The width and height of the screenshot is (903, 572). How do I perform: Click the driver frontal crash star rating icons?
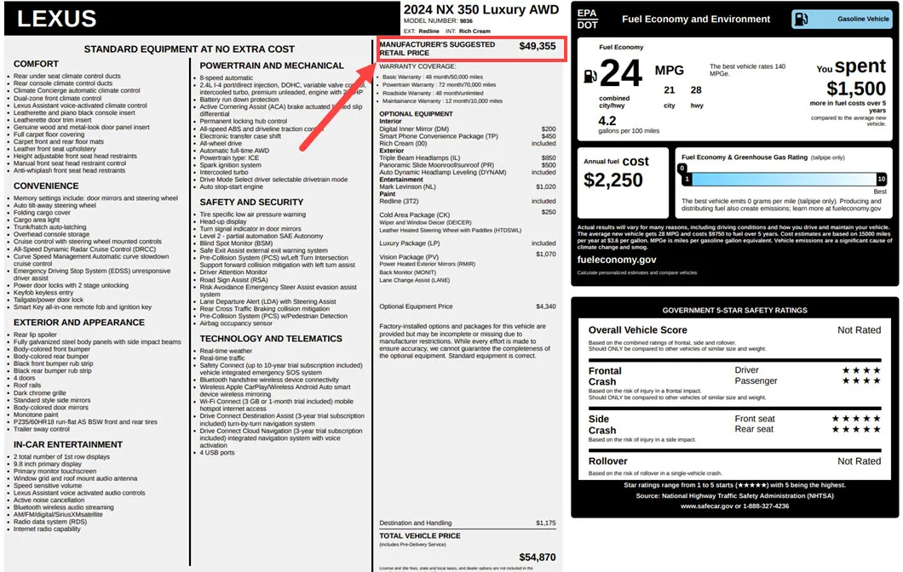(863, 370)
